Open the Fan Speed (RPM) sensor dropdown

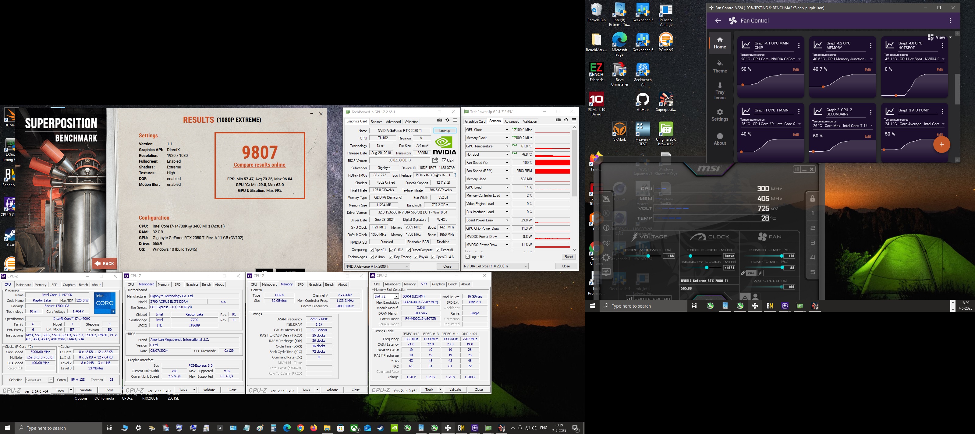pyautogui.click(x=507, y=171)
